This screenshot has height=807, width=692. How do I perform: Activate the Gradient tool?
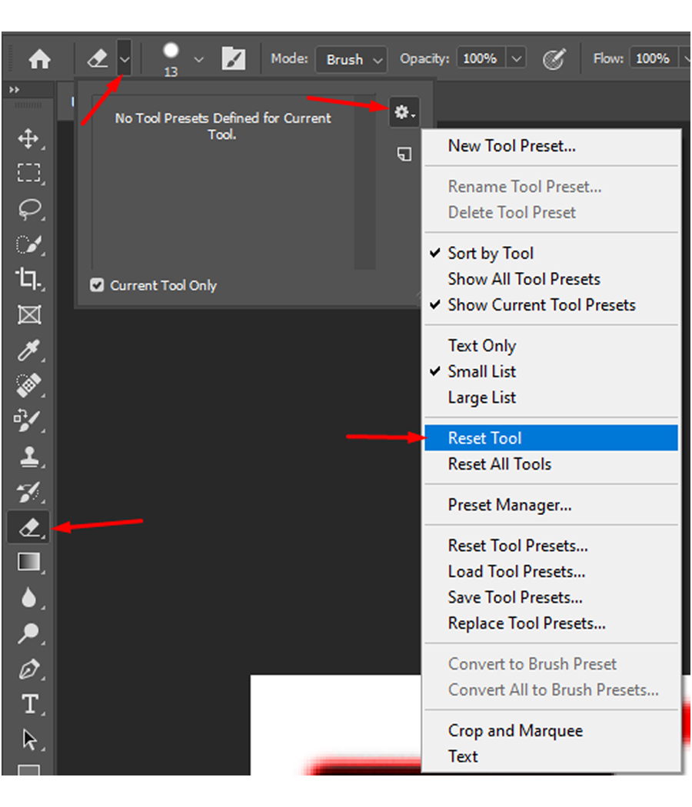[28, 562]
